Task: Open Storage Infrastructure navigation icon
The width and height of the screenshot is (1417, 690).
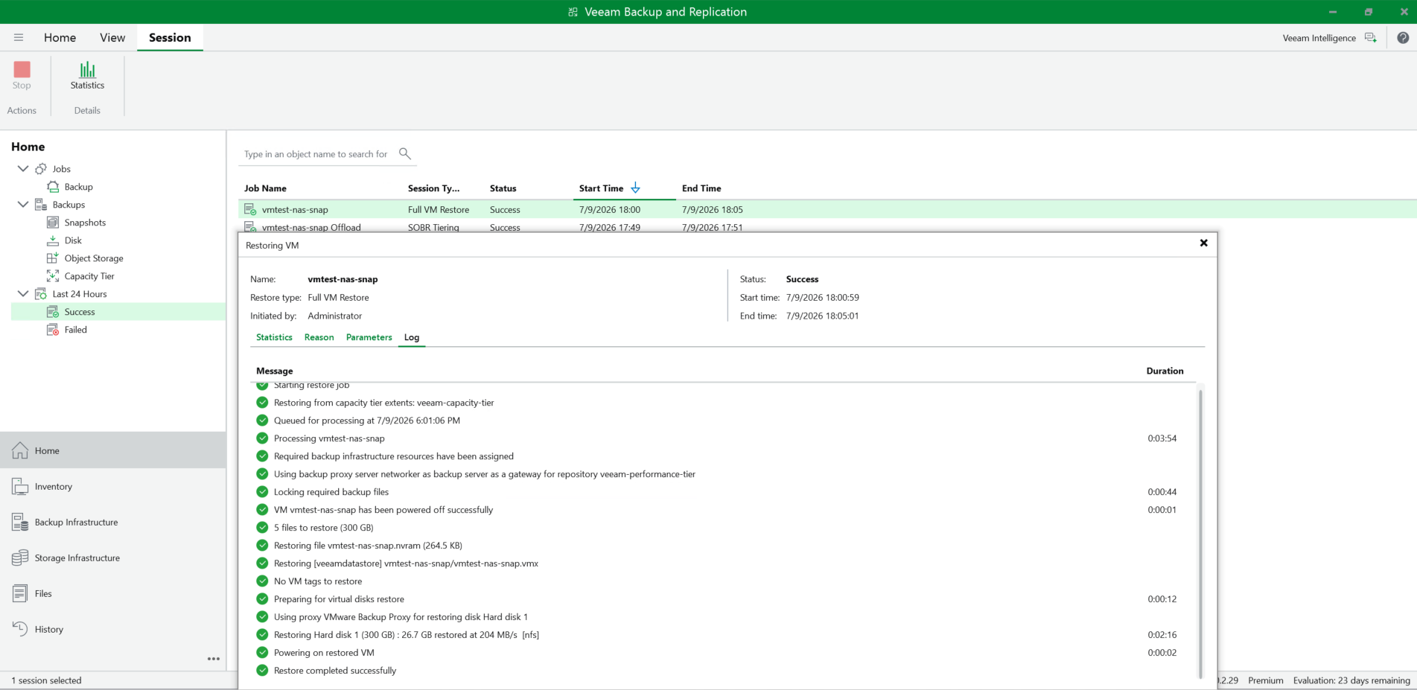Action: [20, 558]
